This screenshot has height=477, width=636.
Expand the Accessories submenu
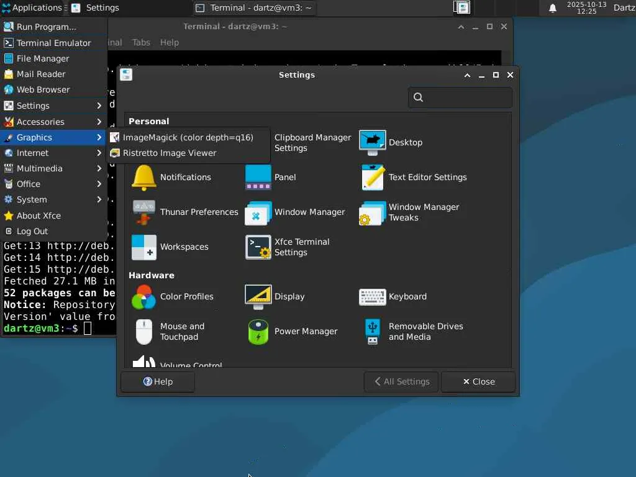[53, 122]
